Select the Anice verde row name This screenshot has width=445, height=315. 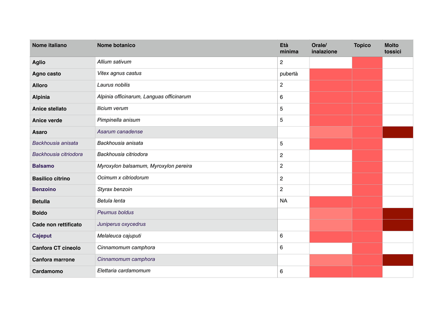(47, 120)
